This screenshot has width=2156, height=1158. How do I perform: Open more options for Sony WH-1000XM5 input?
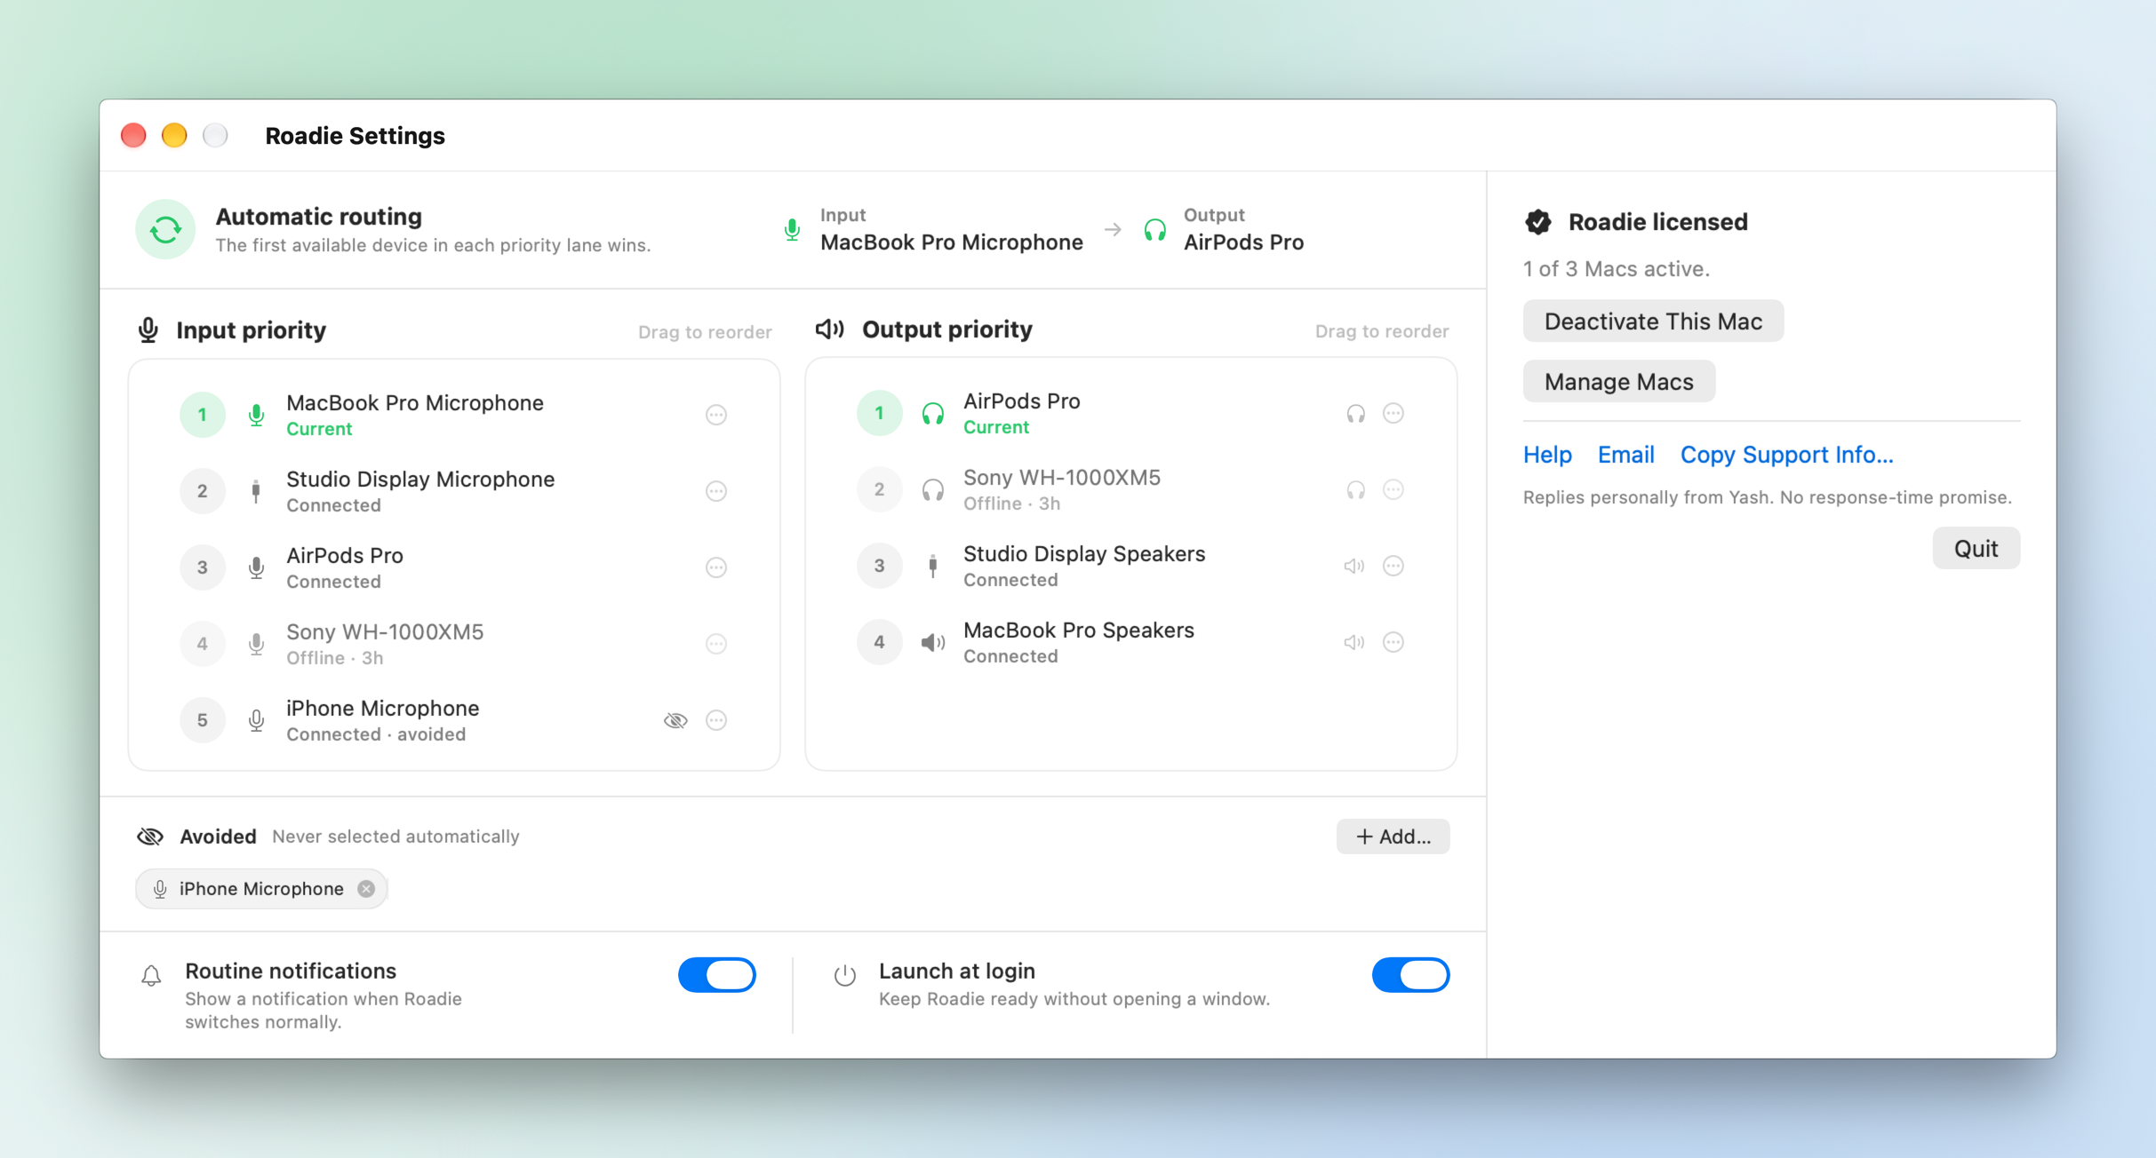click(x=716, y=644)
